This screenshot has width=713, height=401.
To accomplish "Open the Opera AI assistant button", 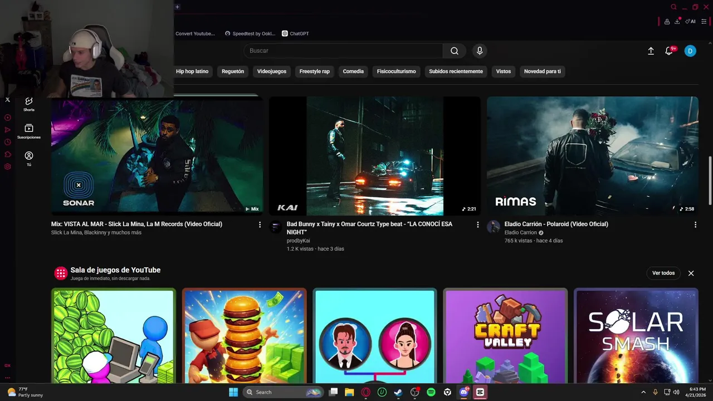I will tap(690, 22).
